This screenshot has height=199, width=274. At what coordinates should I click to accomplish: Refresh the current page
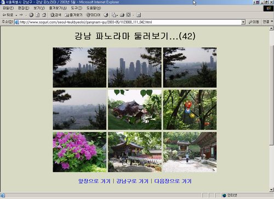tap(37, 15)
